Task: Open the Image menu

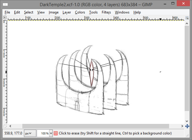Action: (x=54, y=12)
